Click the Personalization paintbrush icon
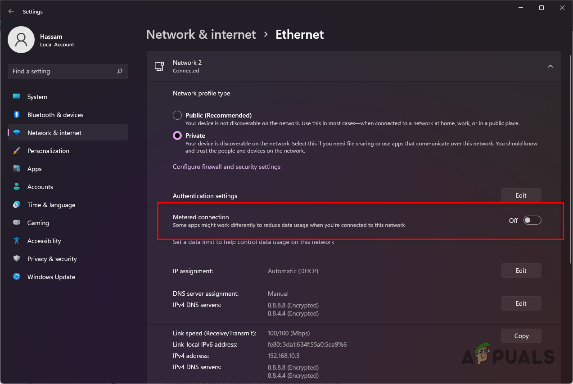573x384 pixels. [17, 151]
